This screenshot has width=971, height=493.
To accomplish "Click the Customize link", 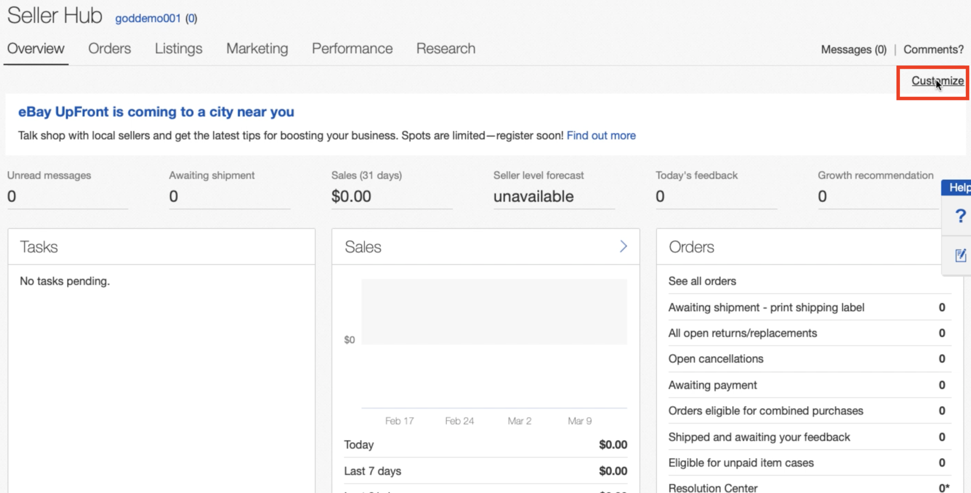I will (x=937, y=81).
